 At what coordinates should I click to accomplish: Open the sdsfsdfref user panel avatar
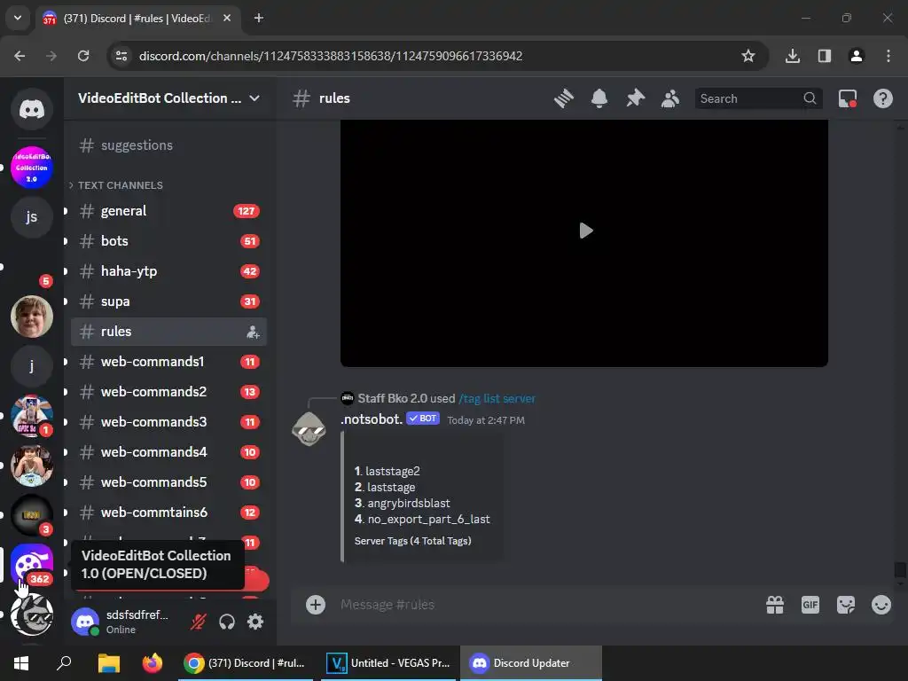pyautogui.click(x=85, y=622)
